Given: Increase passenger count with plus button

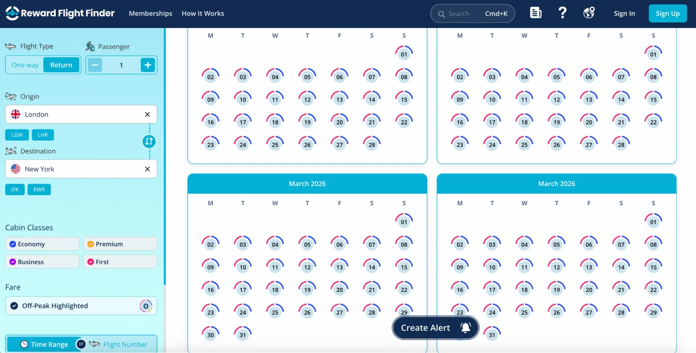Looking at the screenshot, I should [148, 65].
